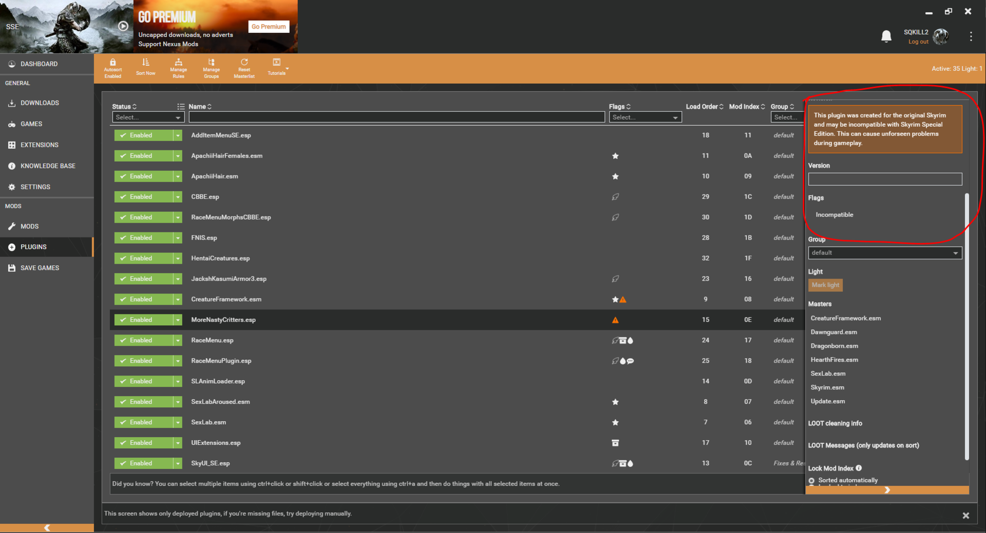
Task: Disable the RaceMenu.esp plugin
Action: tap(144, 341)
